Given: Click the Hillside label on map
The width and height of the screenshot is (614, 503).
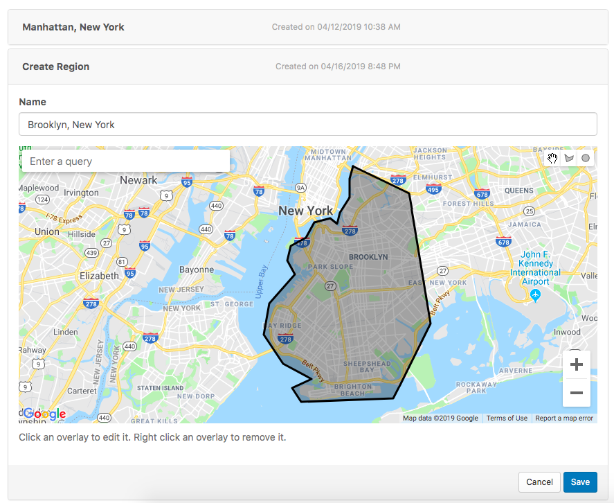Looking at the screenshot, I should [82, 234].
